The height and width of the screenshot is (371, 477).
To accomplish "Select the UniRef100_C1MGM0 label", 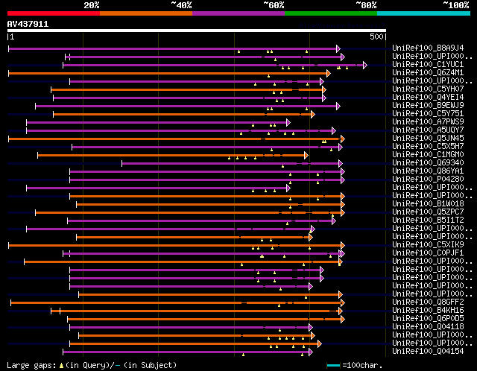I will pos(428,155).
